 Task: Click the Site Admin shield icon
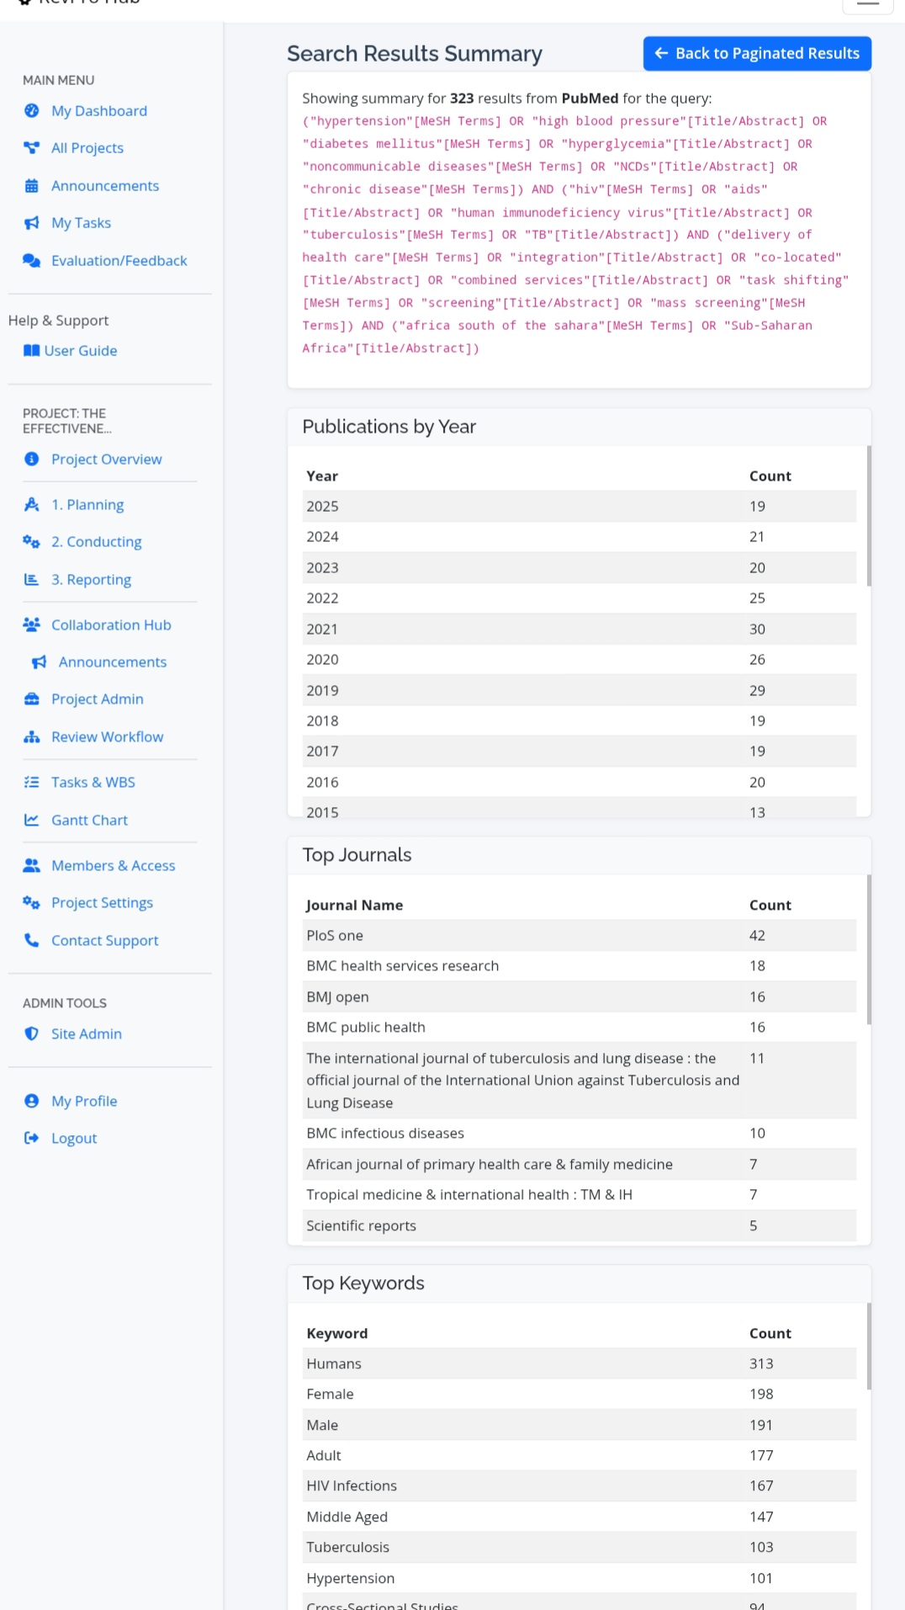point(32,1034)
